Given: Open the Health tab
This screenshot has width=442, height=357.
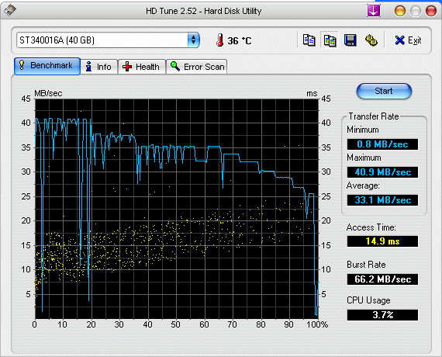Looking at the screenshot, I should [141, 67].
